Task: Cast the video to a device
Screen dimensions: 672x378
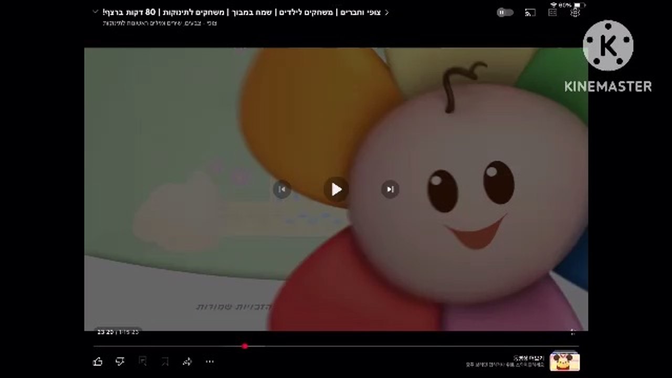Action: tap(530, 12)
